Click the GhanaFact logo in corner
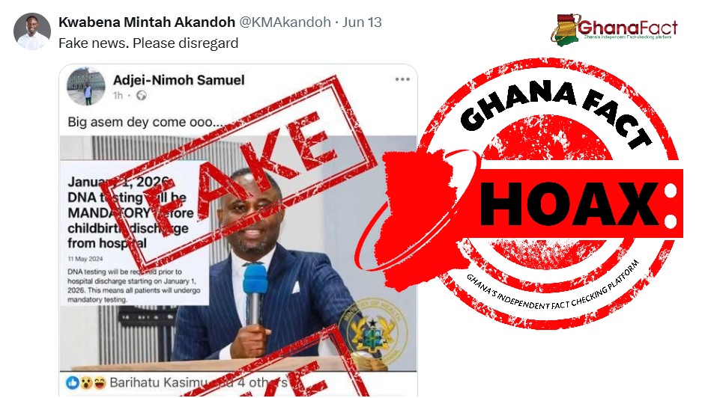Image resolution: width=711 pixels, height=398 pixels. pyautogui.click(x=614, y=29)
